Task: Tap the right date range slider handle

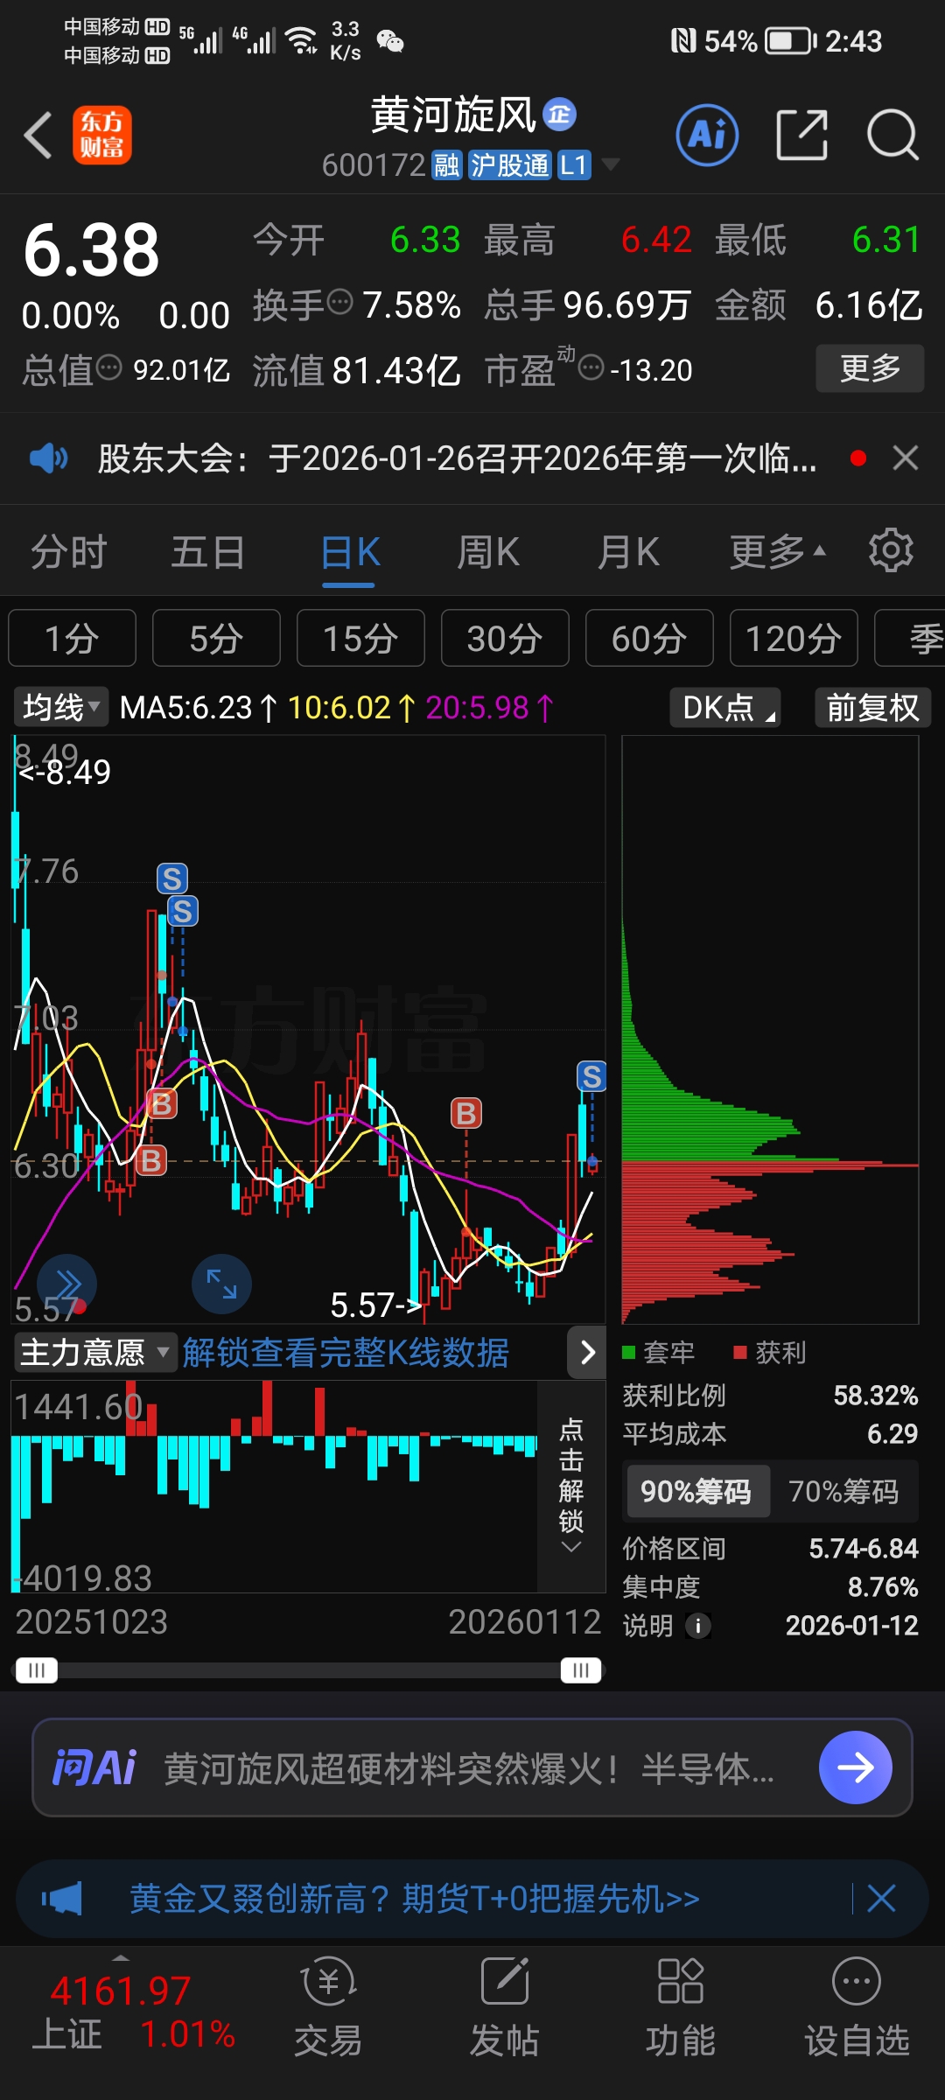Action: click(x=582, y=1670)
